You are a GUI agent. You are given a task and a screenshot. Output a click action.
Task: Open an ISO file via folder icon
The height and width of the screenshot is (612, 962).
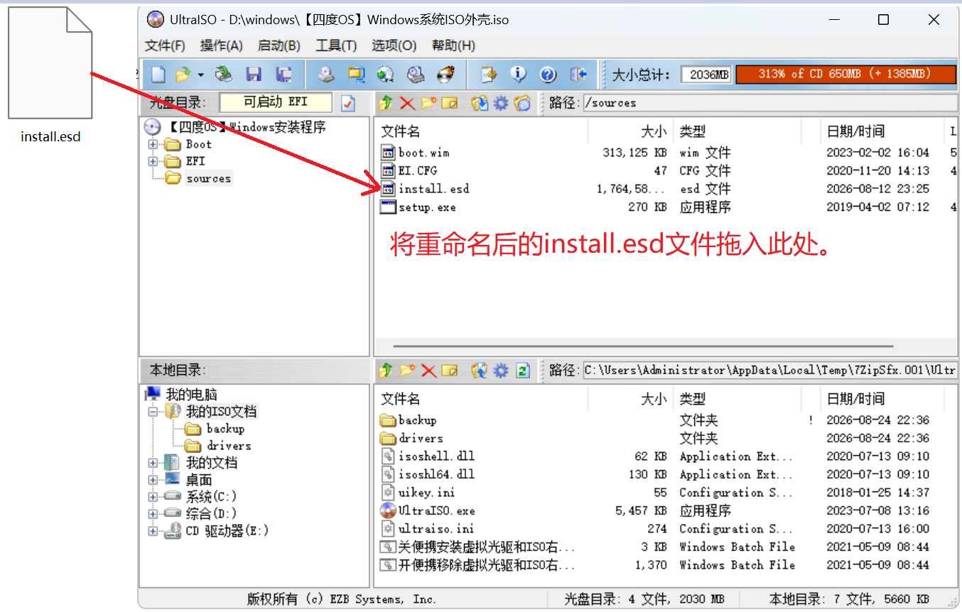point(183,74)
